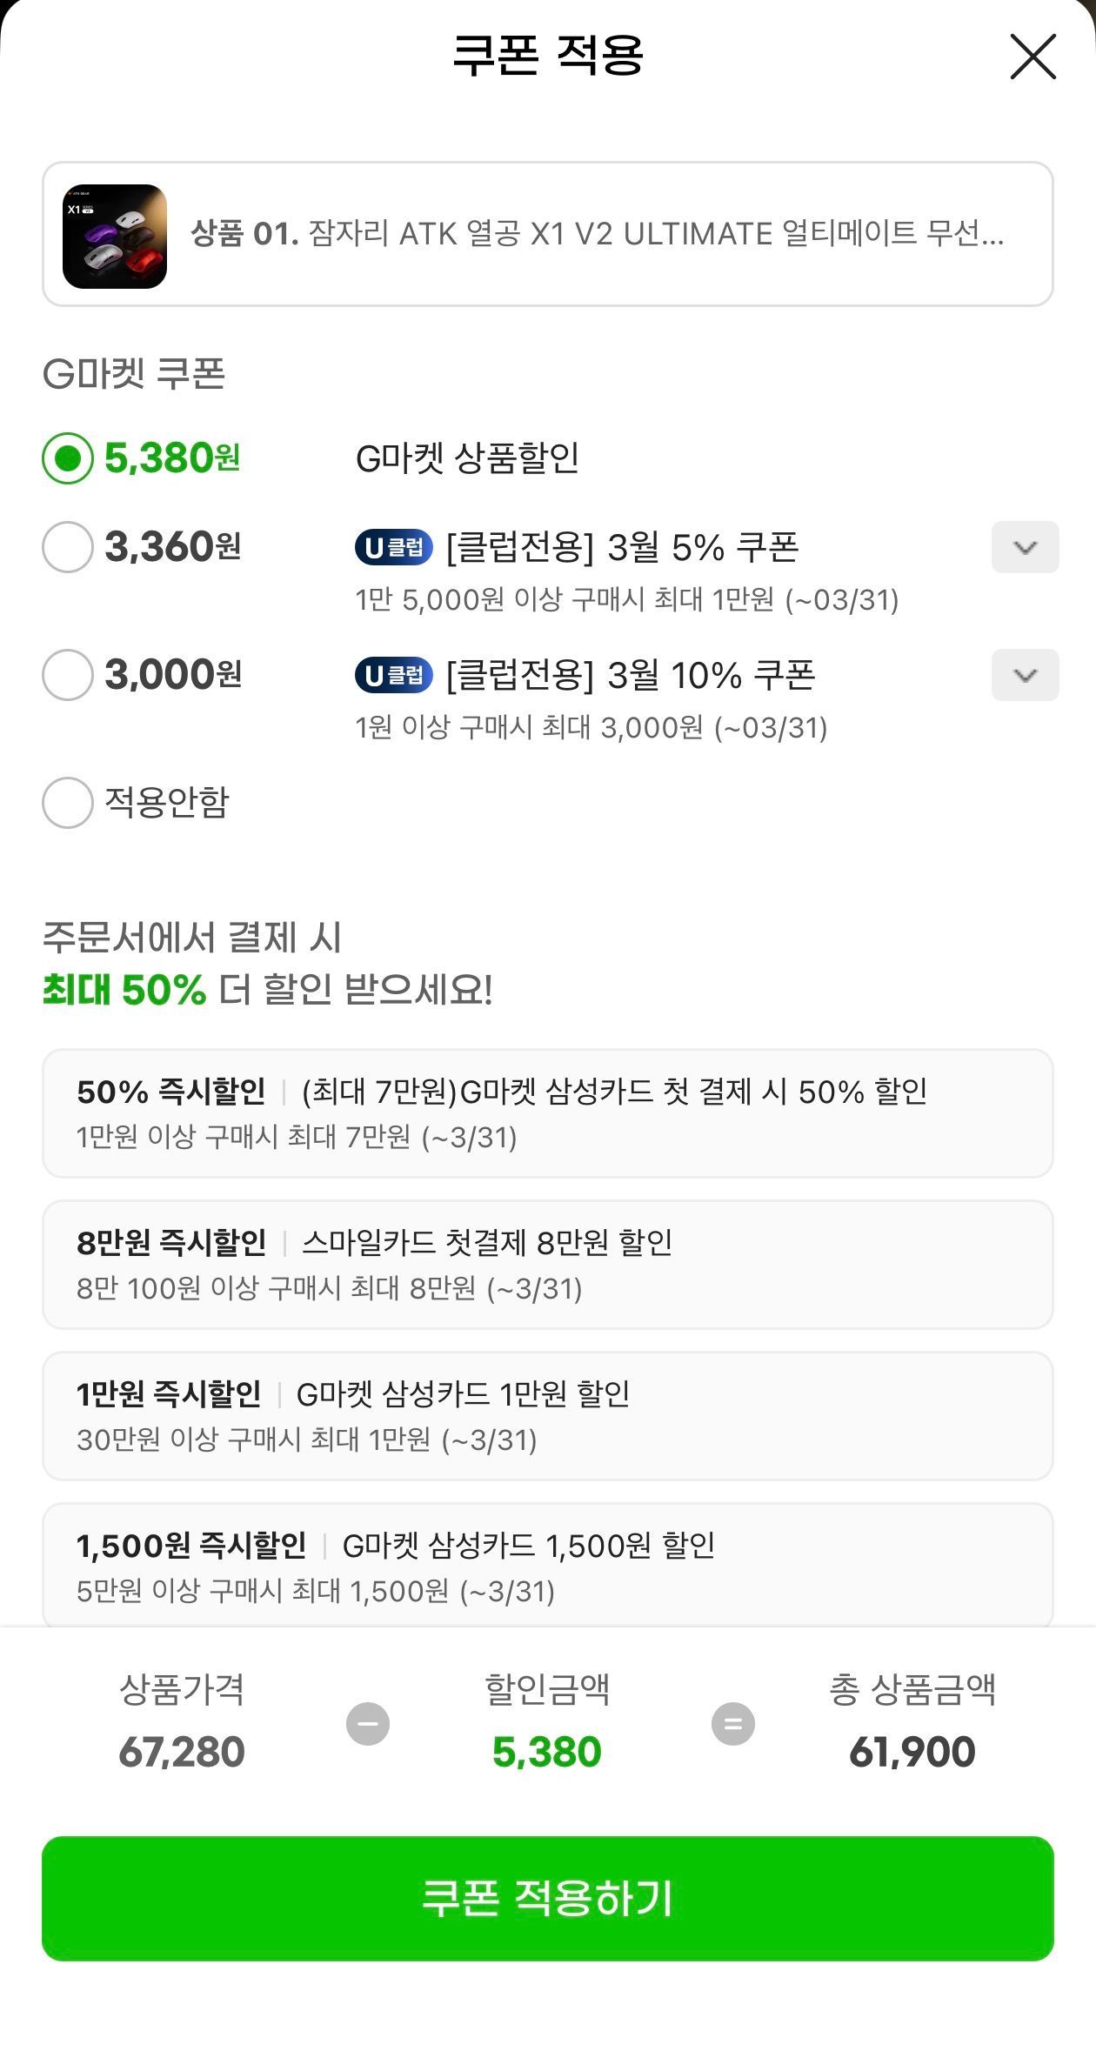The width and height of the screenshot is (1096, 2071).
Task: Tap the equals circle icon in price summary
Action: pyautogui.click(x=733, y=1724)
